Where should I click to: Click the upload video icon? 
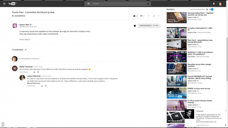coord(214,3)
